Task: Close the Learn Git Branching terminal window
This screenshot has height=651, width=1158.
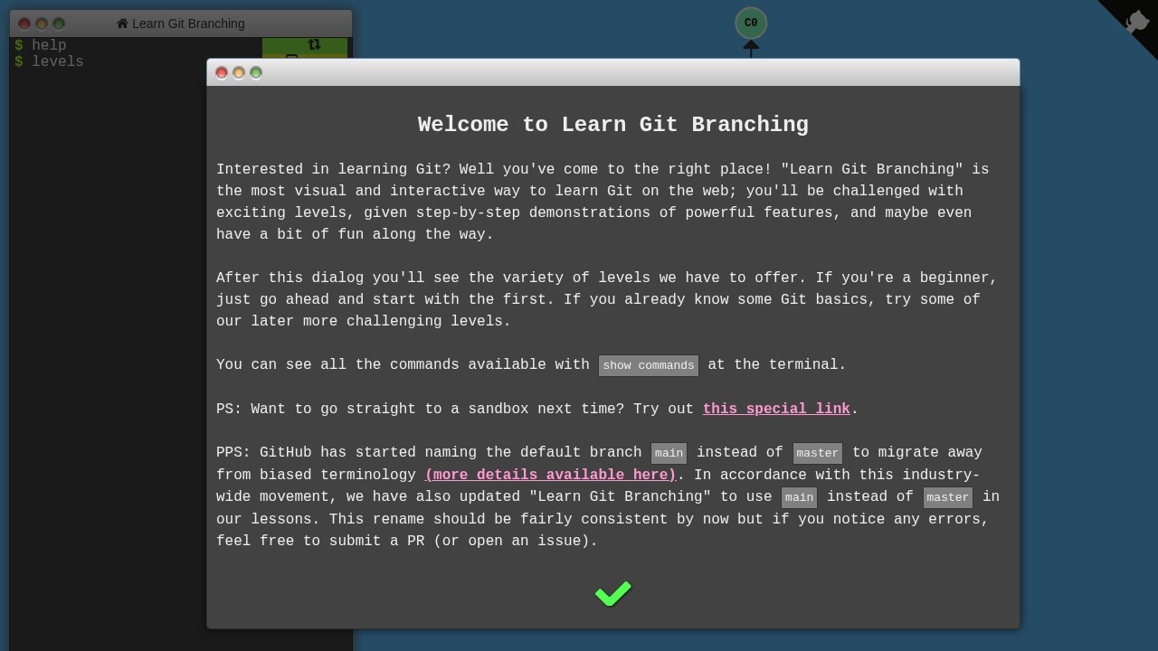Action: 24,24
